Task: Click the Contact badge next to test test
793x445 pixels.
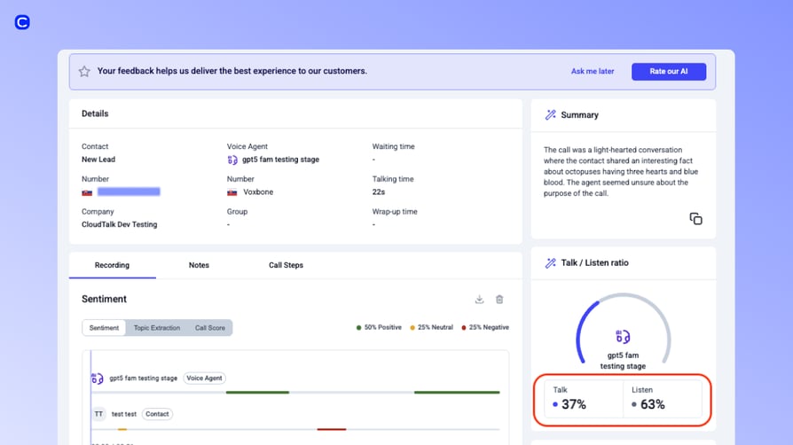Action: pyautogui.click(x=157, y=414)
